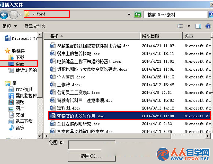
Task: Click the search magnifier icon
Action: 211,14
